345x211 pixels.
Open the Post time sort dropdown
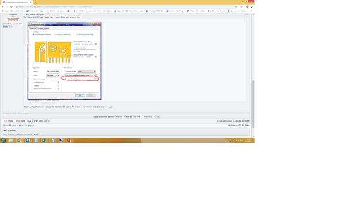pos(137,117)
